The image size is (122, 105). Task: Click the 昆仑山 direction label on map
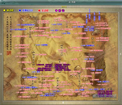[x=32, y=17]
